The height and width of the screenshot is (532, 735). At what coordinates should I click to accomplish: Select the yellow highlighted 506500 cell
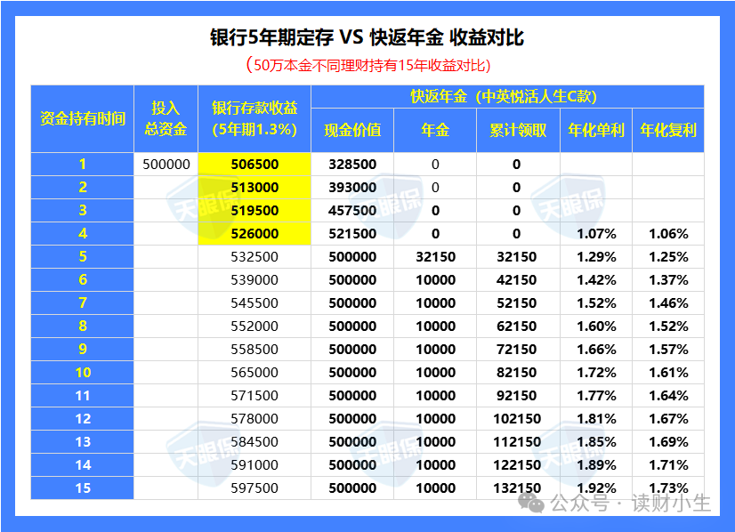tap(254, 165)
